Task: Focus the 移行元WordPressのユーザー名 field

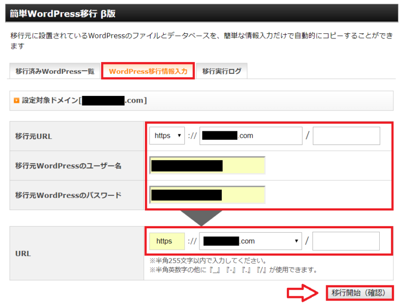Action: pos(207,165)
